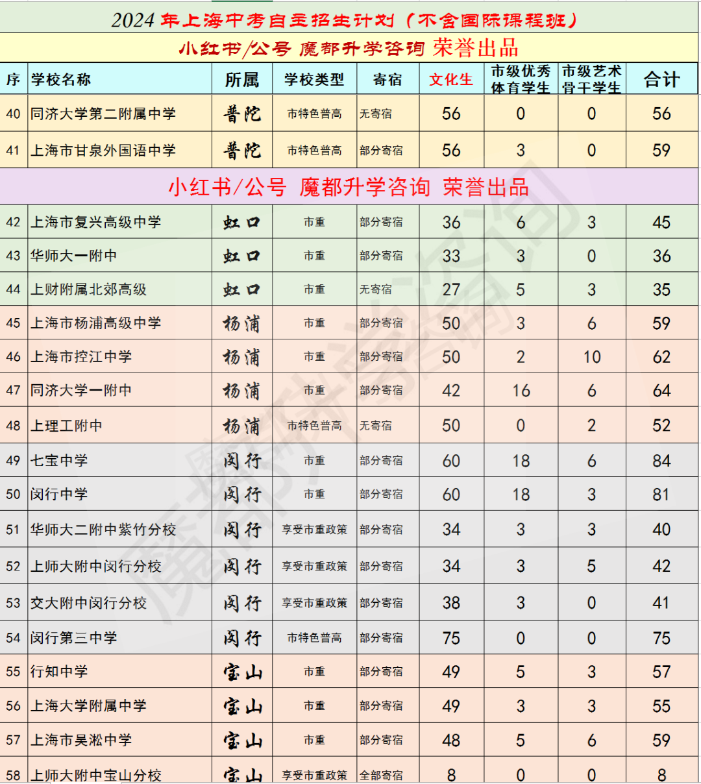Select 文化生 value '48' for 上海市吴淞中学
The height and width of the screenshot is (784, 701).
451,740
